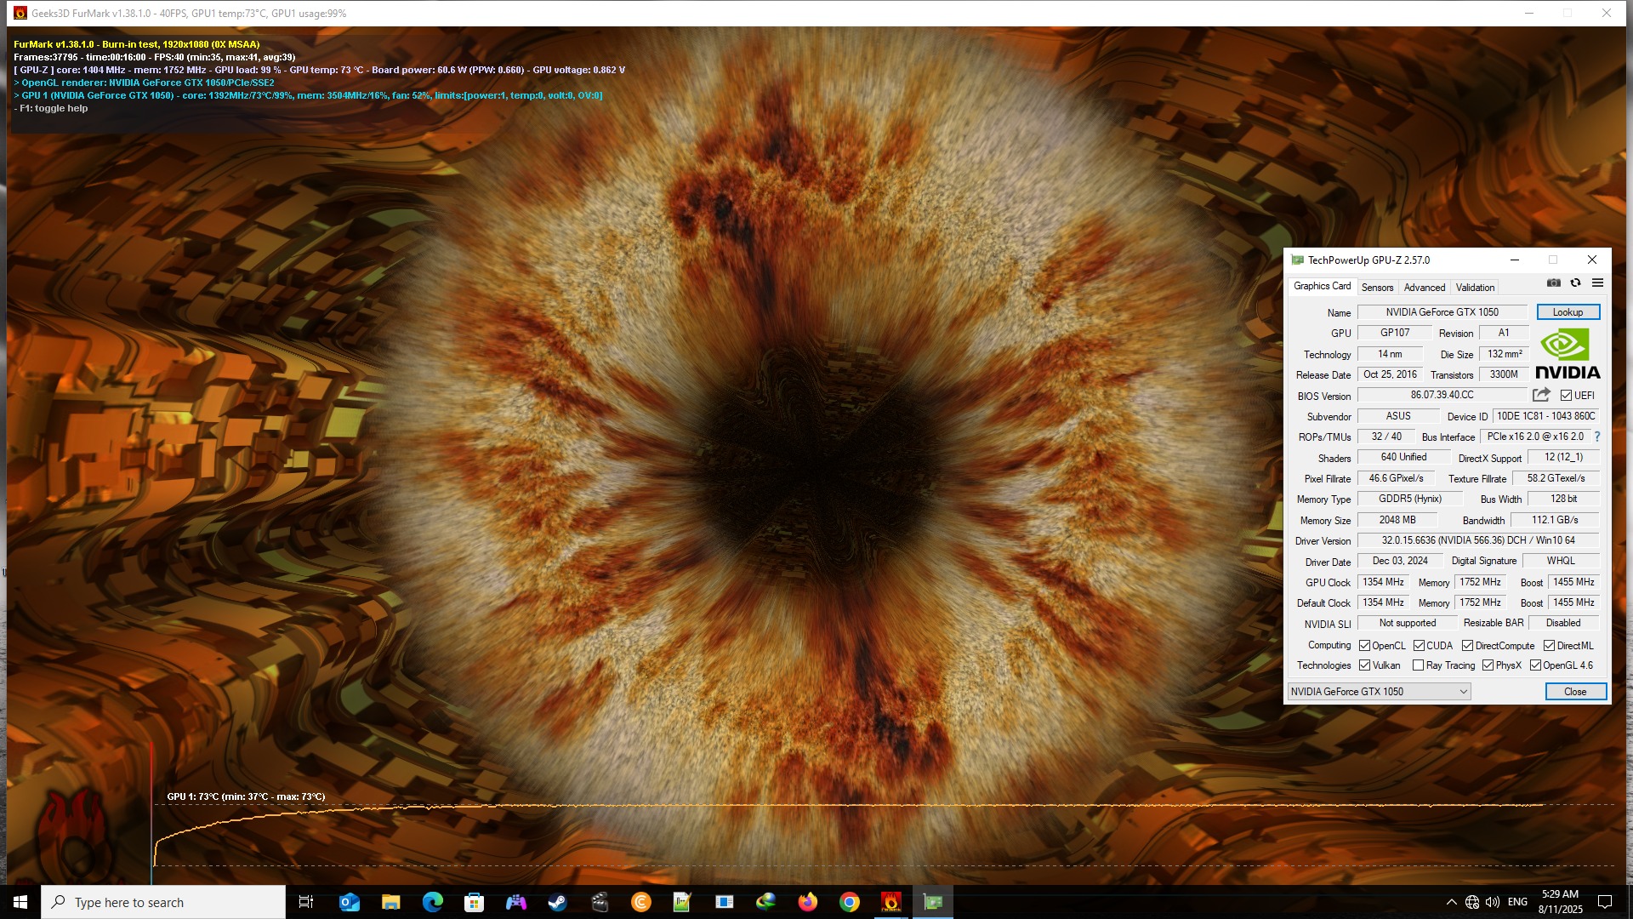The height and width of the screenshot is (919, 1633).
Task: Open Google Chrome from the taskbar
Action: pos(849,902)
